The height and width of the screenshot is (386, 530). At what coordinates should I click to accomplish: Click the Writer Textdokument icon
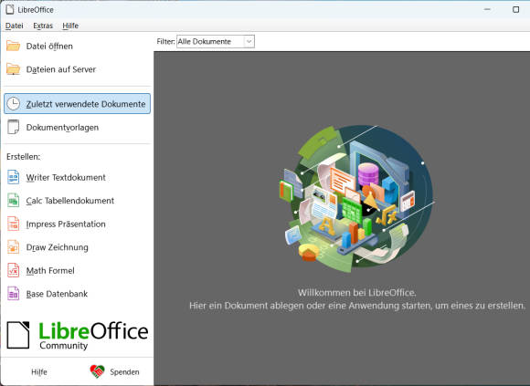coord(13,177)
